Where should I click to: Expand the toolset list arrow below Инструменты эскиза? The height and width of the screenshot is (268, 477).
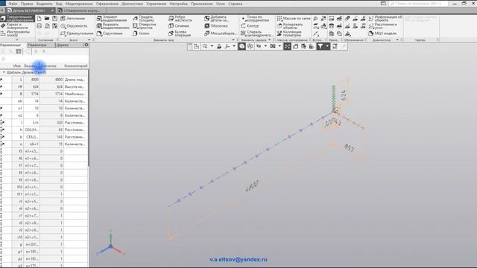pyautogui.click(x=17, y=39)
